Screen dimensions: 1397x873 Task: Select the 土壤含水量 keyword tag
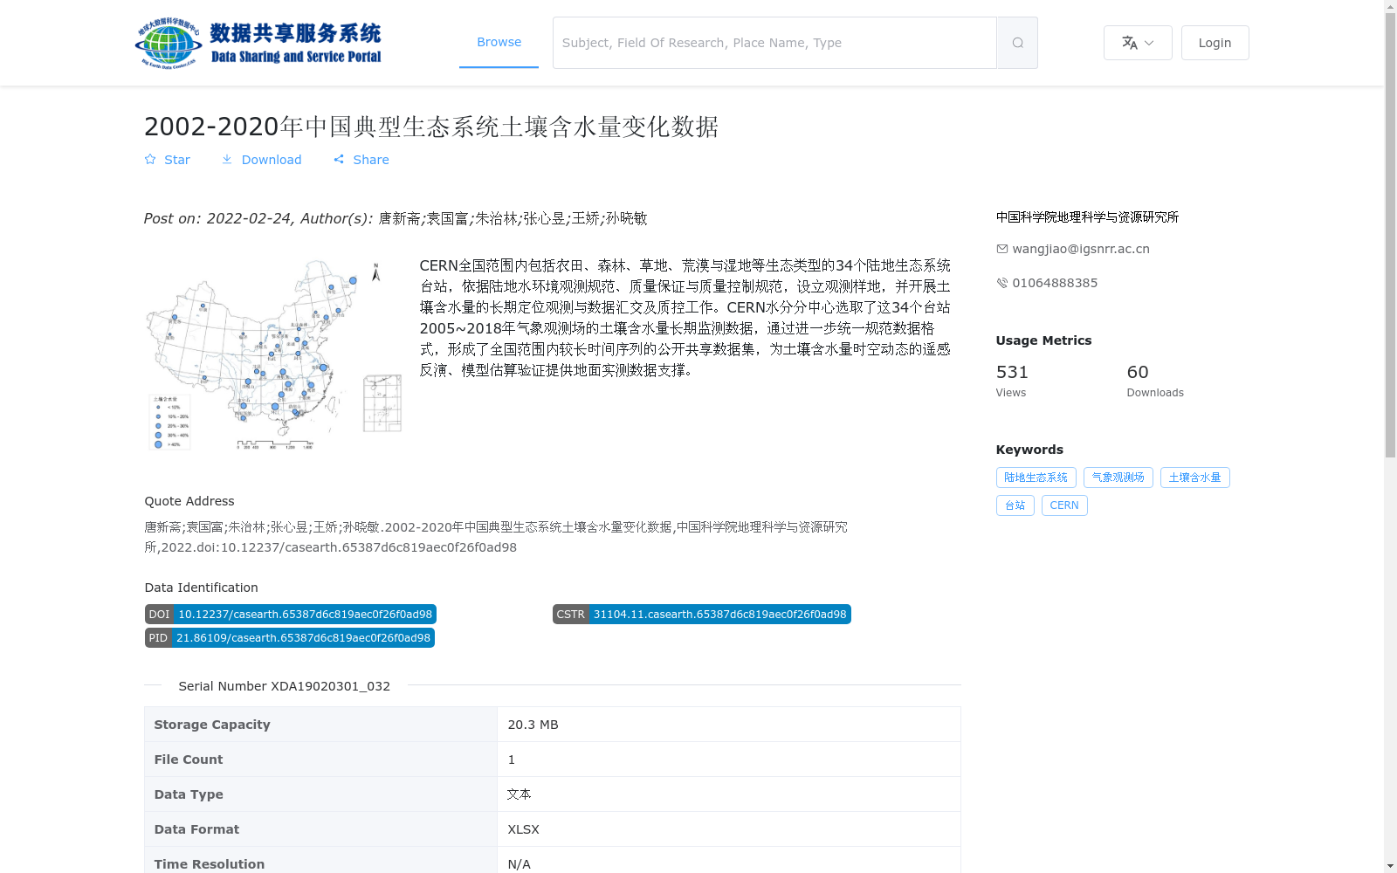[x=1194, y=478]
